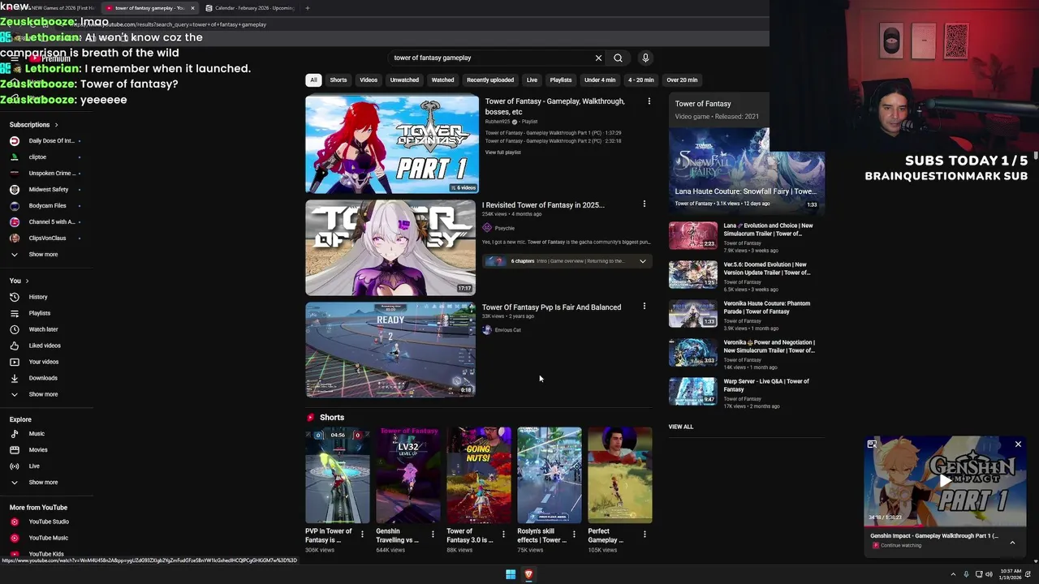Open Liked videos in the sidebar

[x=45, y=346]
